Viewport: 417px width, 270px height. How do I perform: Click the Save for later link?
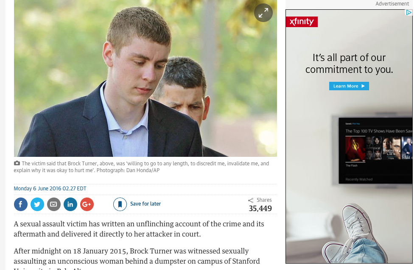tap(146, 204)
